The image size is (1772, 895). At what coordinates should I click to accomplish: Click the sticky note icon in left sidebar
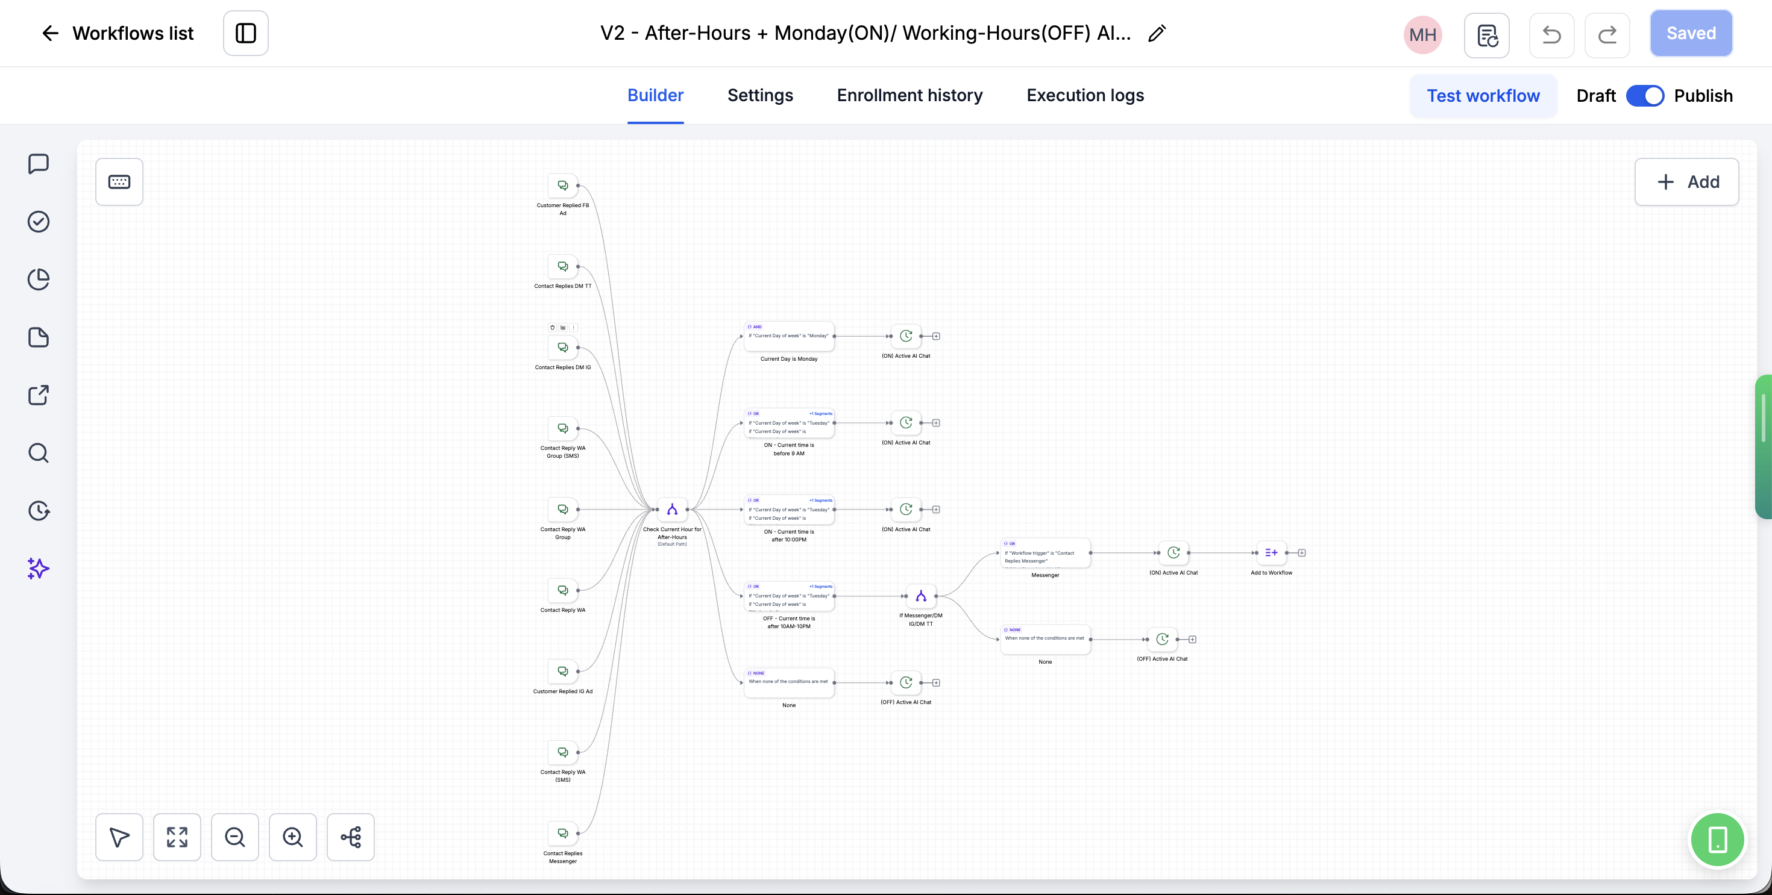[39, 337]
